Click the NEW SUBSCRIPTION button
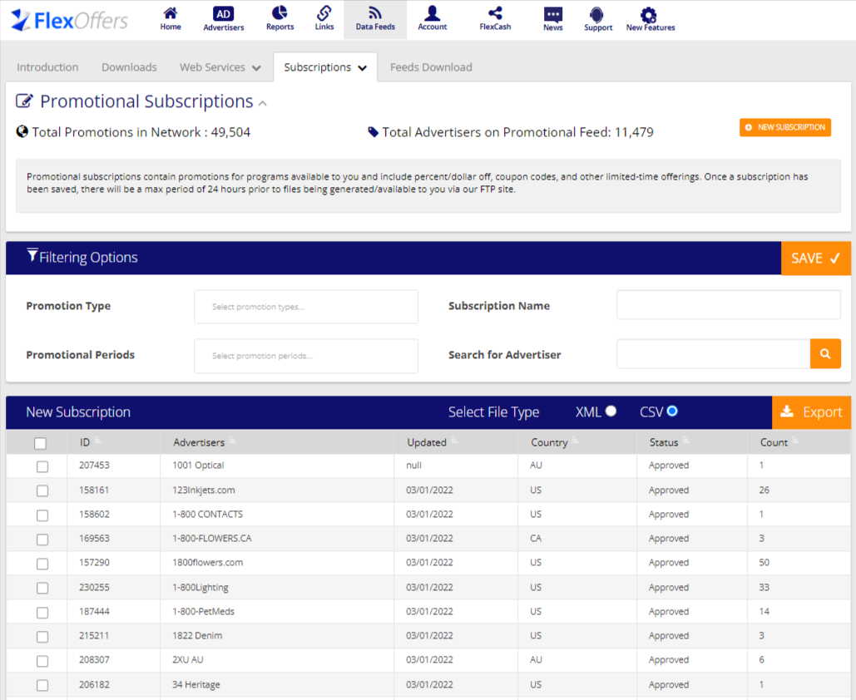856x700 pixels. pyautogui.click(x=785, y=127)
